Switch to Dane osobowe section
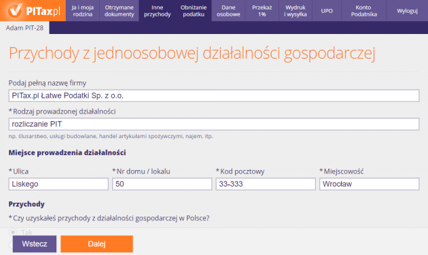Image resolution: width=428 pixels, height=255 pixels. [x=228, y=11]
